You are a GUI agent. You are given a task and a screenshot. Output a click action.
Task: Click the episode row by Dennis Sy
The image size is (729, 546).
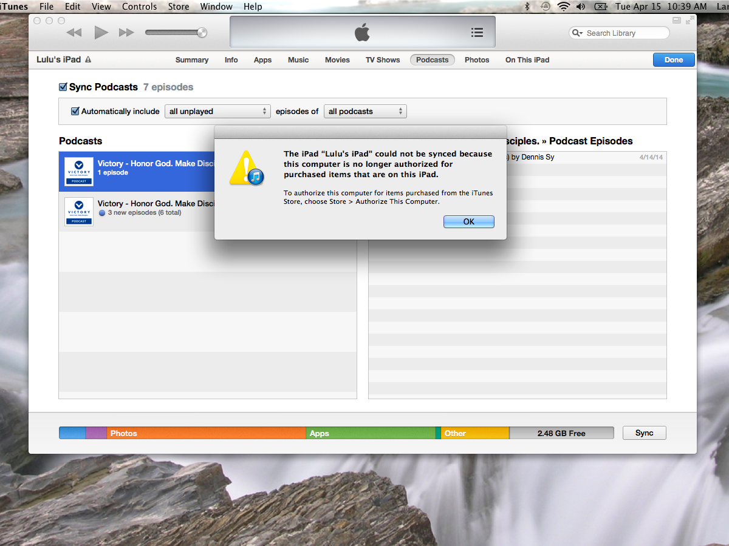click(x=518, y=157)
